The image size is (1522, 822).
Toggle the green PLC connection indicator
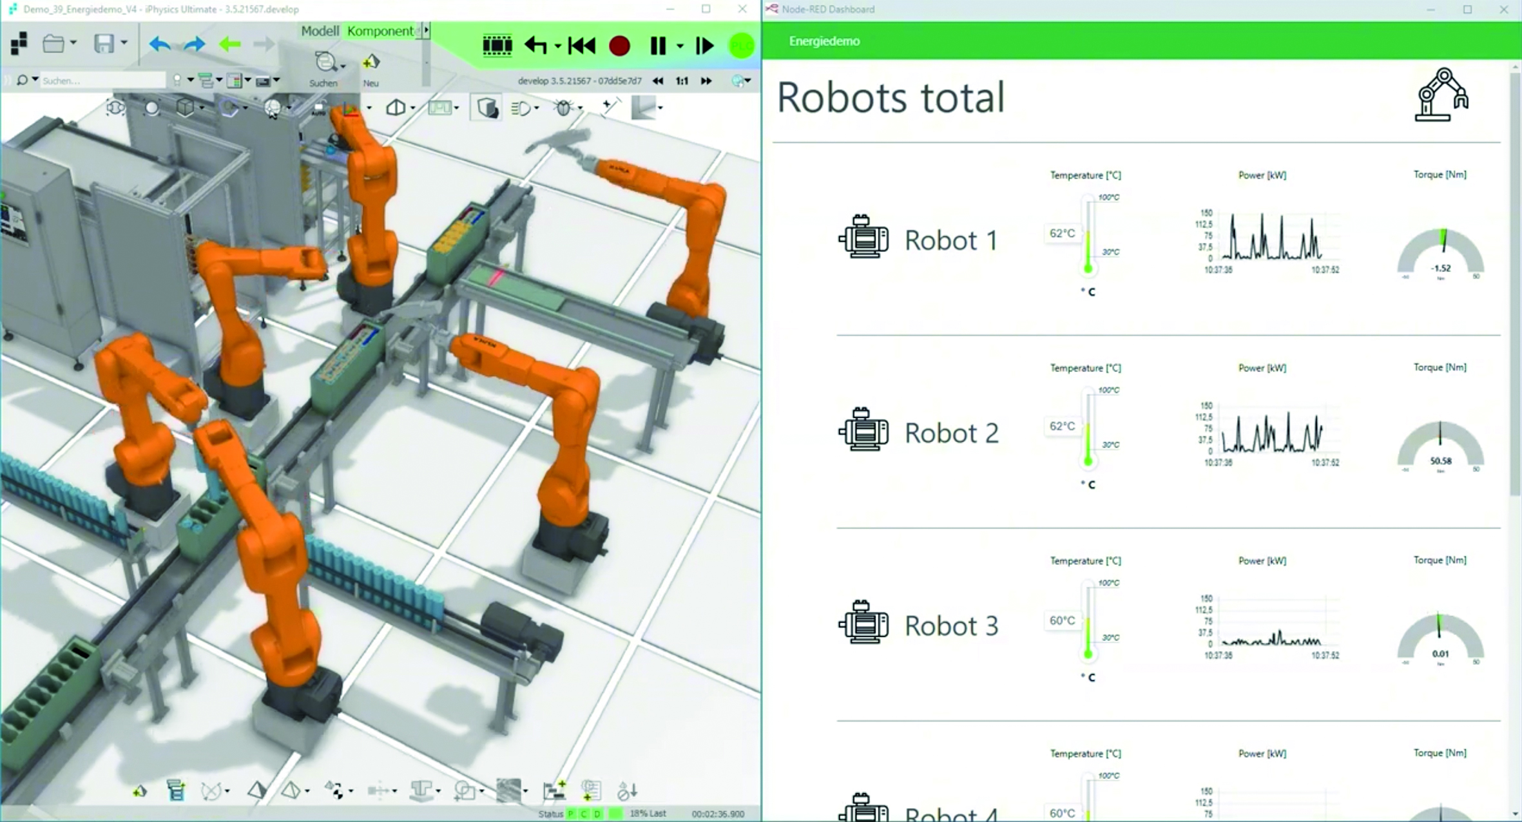pyautogui.click(x=741, y=46)
